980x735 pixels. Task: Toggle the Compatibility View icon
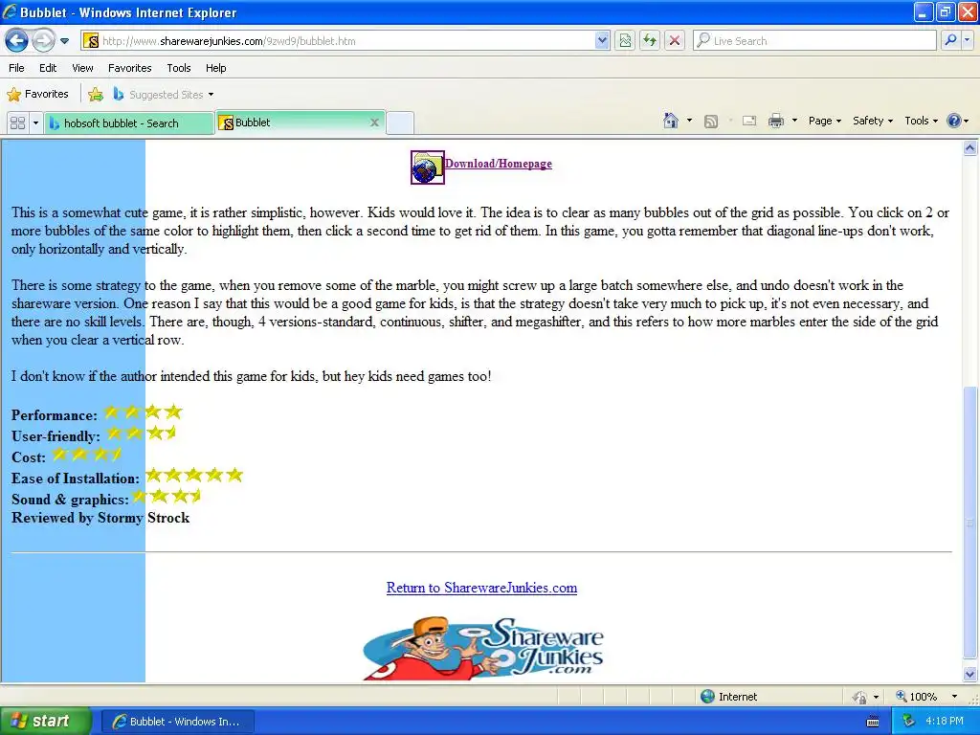click(x=625, y=41)
